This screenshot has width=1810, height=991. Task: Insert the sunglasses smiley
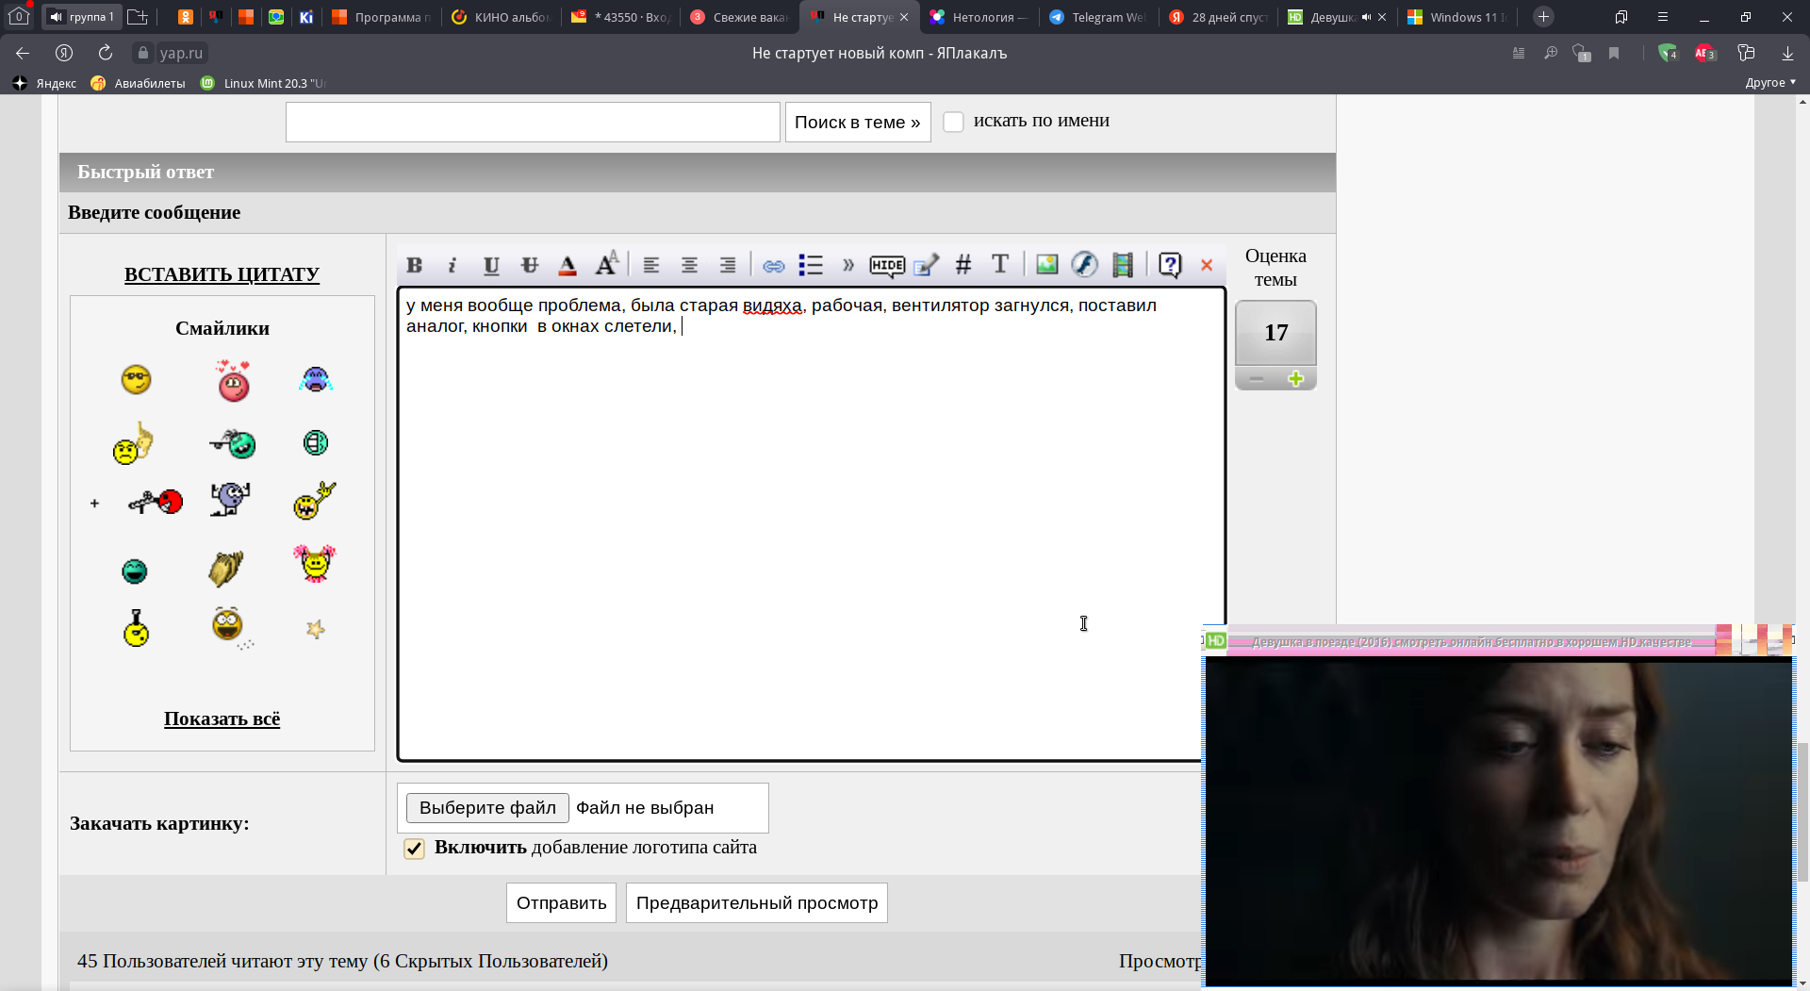[137, 379]
